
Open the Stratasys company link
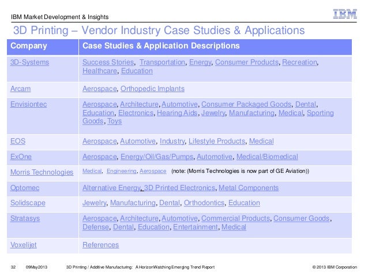pyautogui.click(x=25, y=218)
